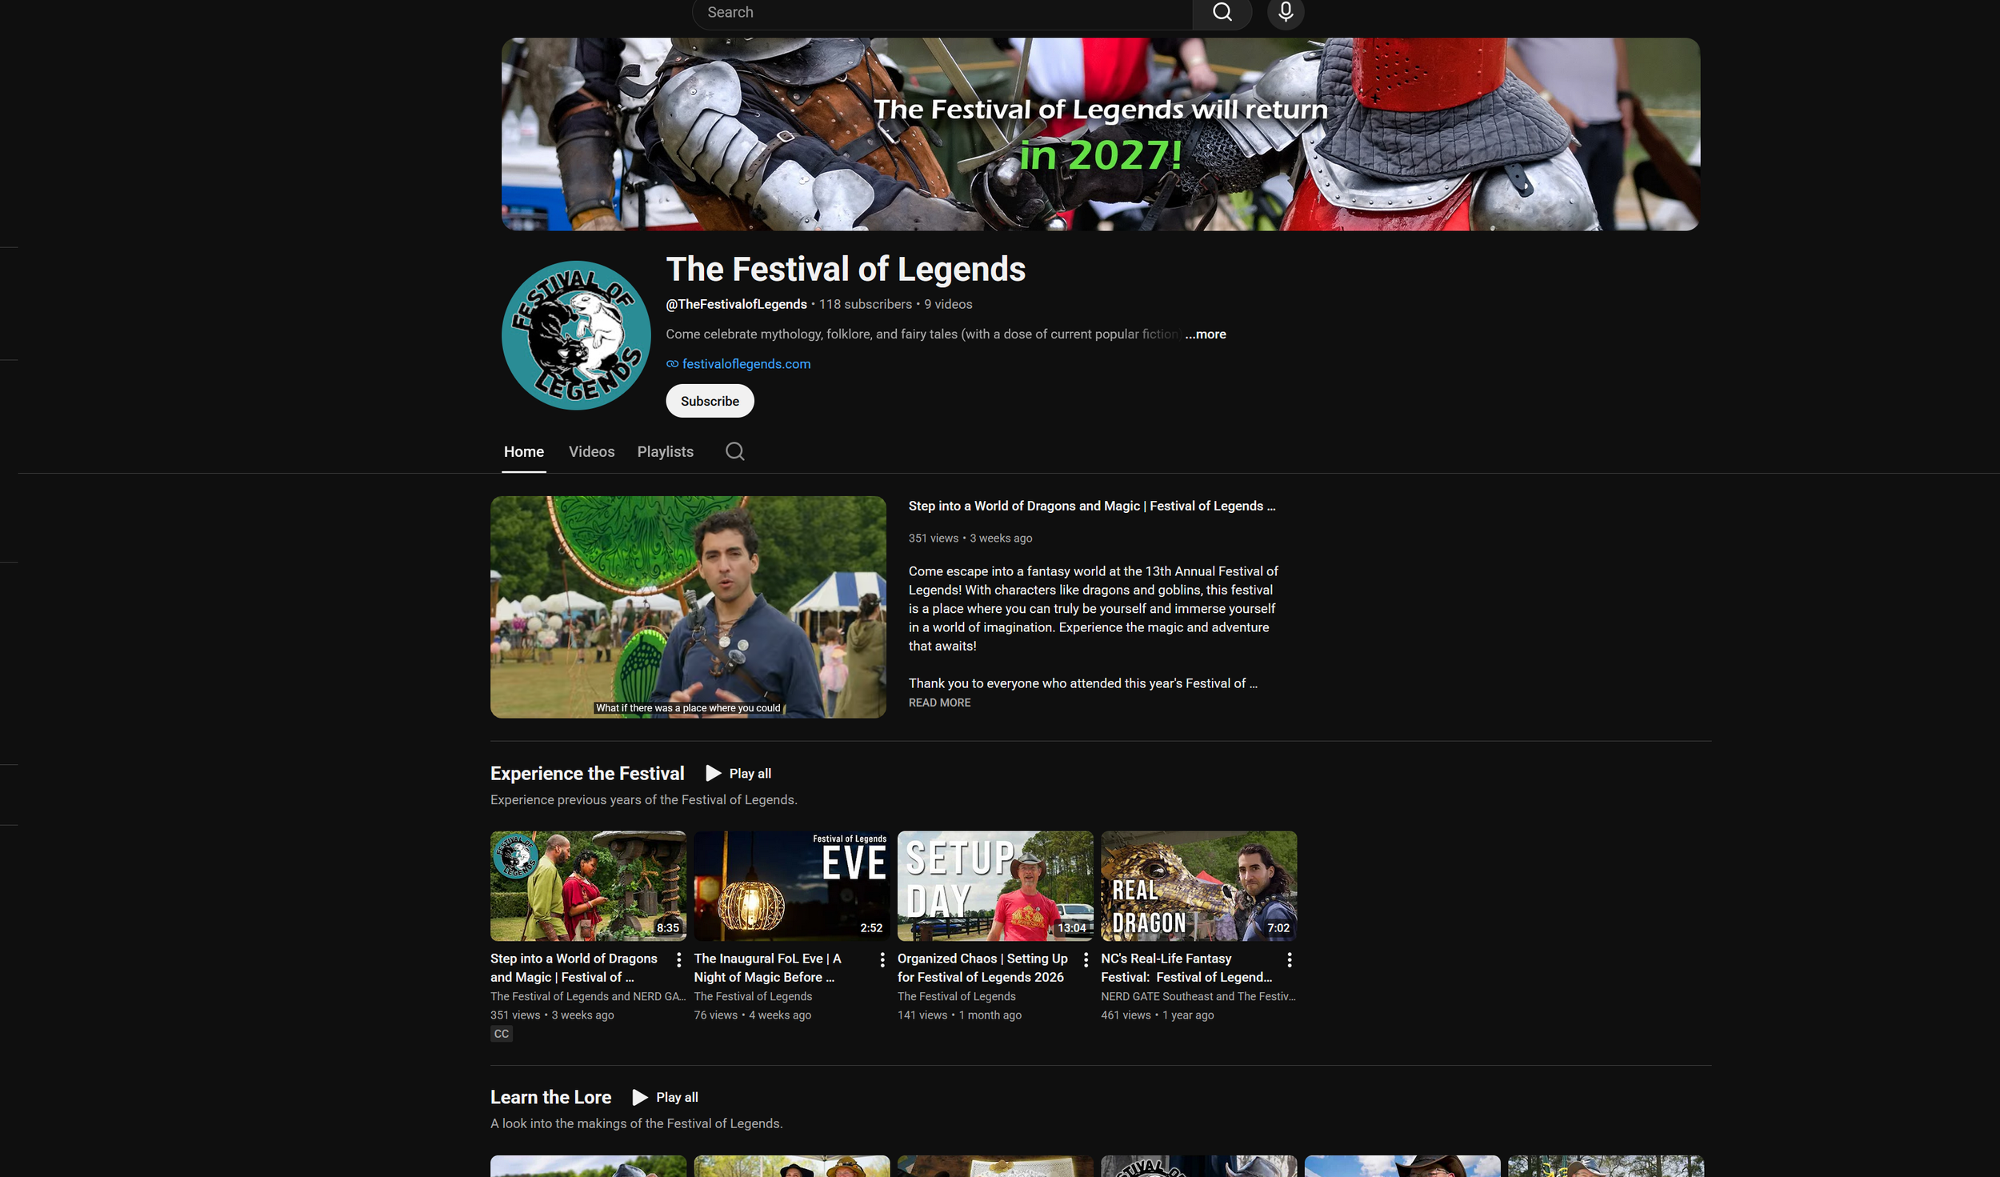Viewport: 2000px width, 1177px height.
Task: Open featured video title Step into a World
Action: pyautogui.click(x=1092, y=506)
